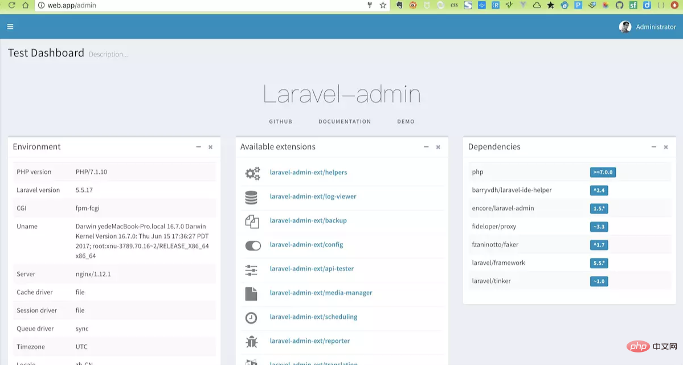Collapse the Environment panel

point(198,147)
